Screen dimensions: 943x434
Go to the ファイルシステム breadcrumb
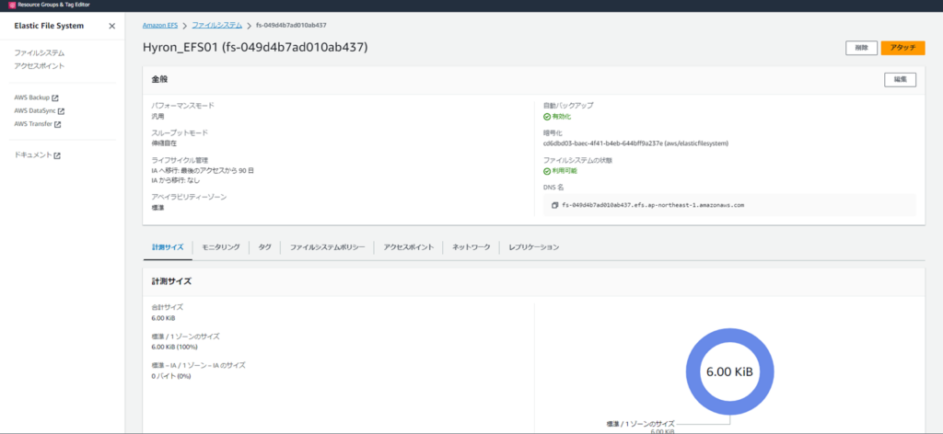pos(217,25)
